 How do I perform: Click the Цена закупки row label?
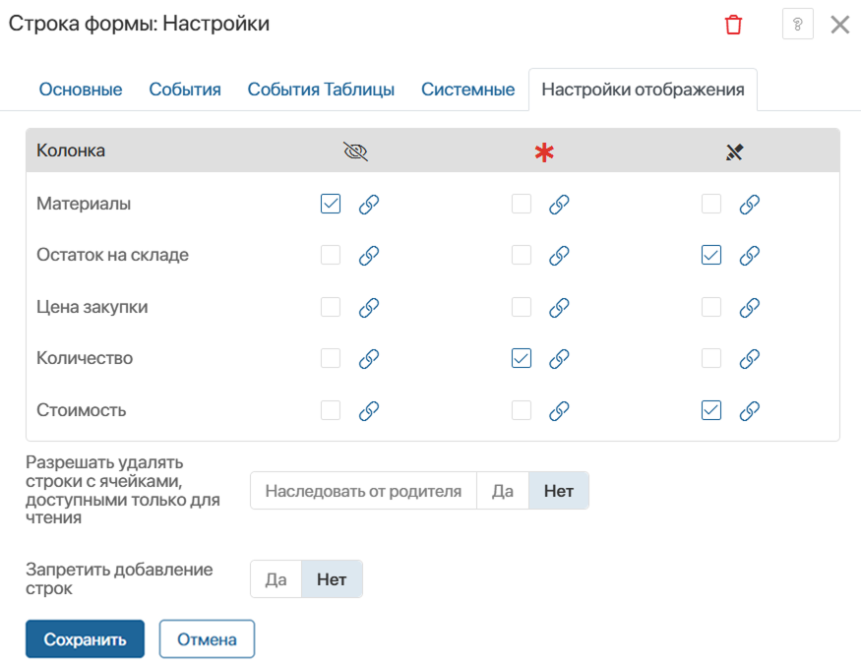point(92,307)
